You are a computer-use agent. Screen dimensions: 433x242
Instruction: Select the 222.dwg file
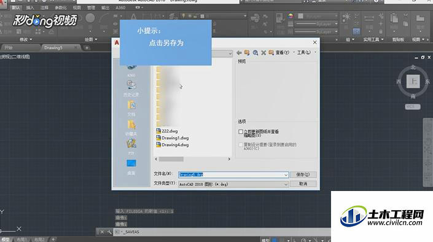(167, 131)
